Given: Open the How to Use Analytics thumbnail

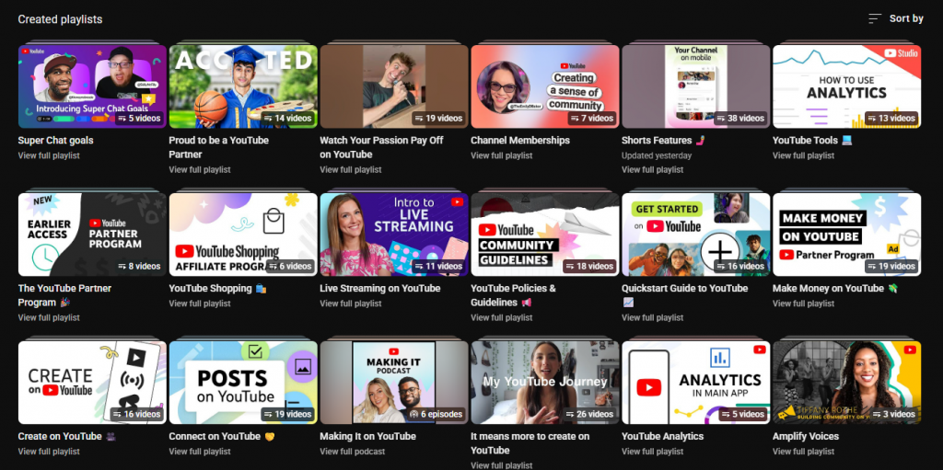Looking at the screenshot, I should pos(847,86).
